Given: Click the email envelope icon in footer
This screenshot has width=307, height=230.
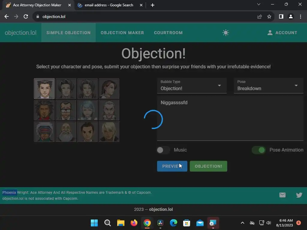Looking at the screenshot, I should pos(282,195).
